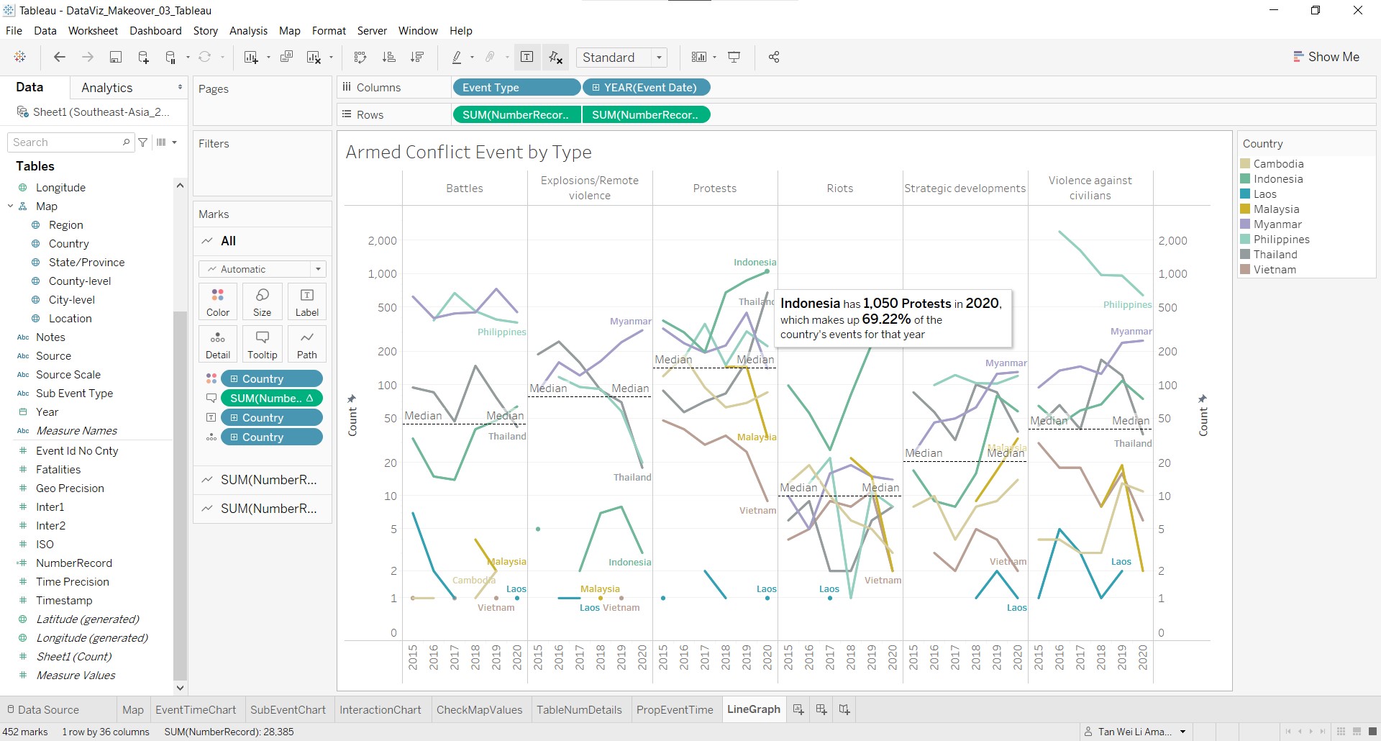The height and width of the screenshot is (741, 1381).
Task: Click the Save icon in toolbar
Action: [115, 58]
